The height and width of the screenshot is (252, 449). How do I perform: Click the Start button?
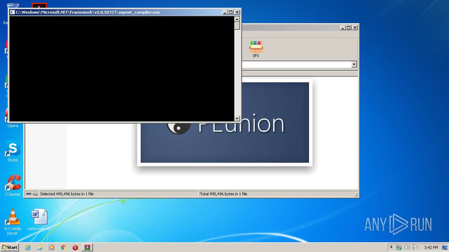coord(10,247)
